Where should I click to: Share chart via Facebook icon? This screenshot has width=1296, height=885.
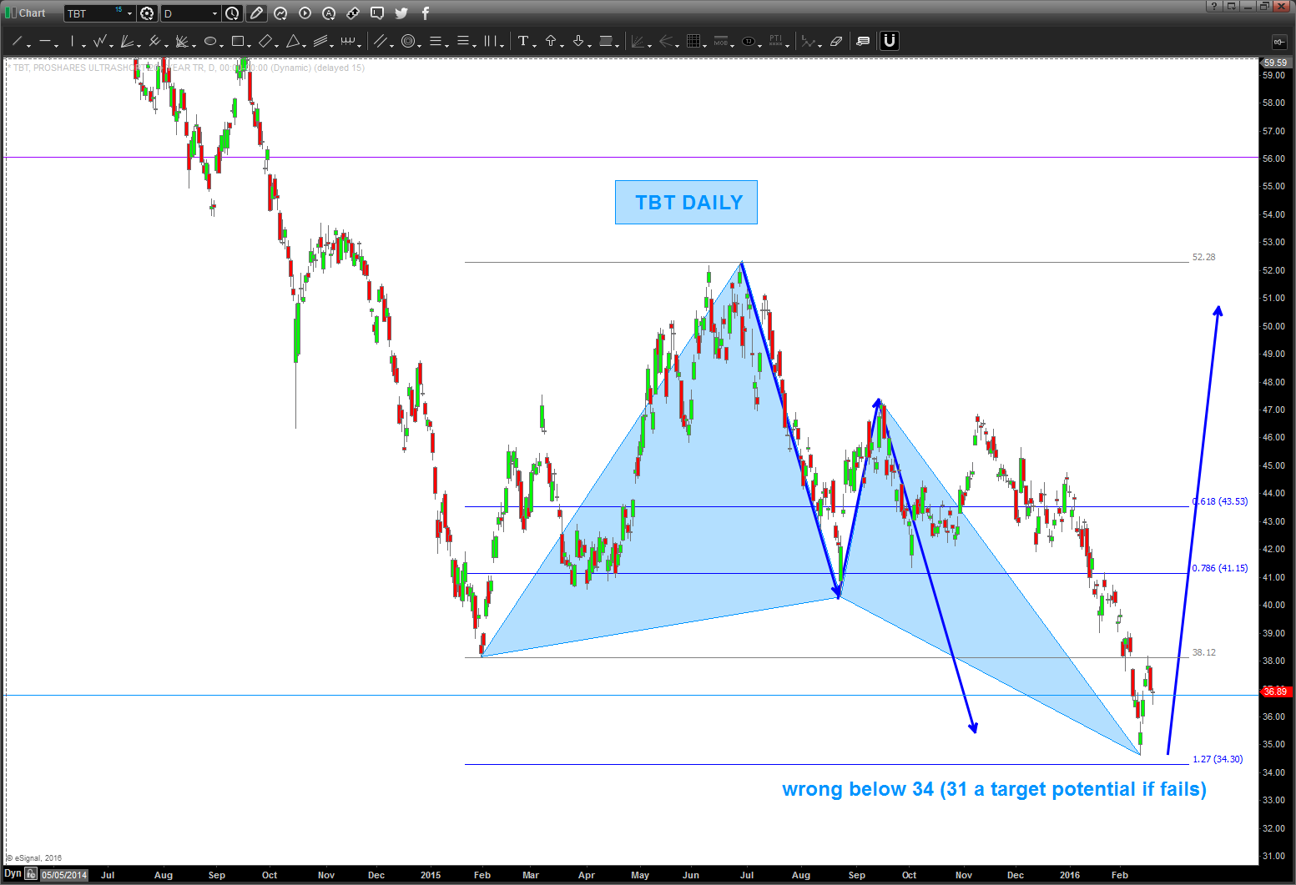click(425, 13)
